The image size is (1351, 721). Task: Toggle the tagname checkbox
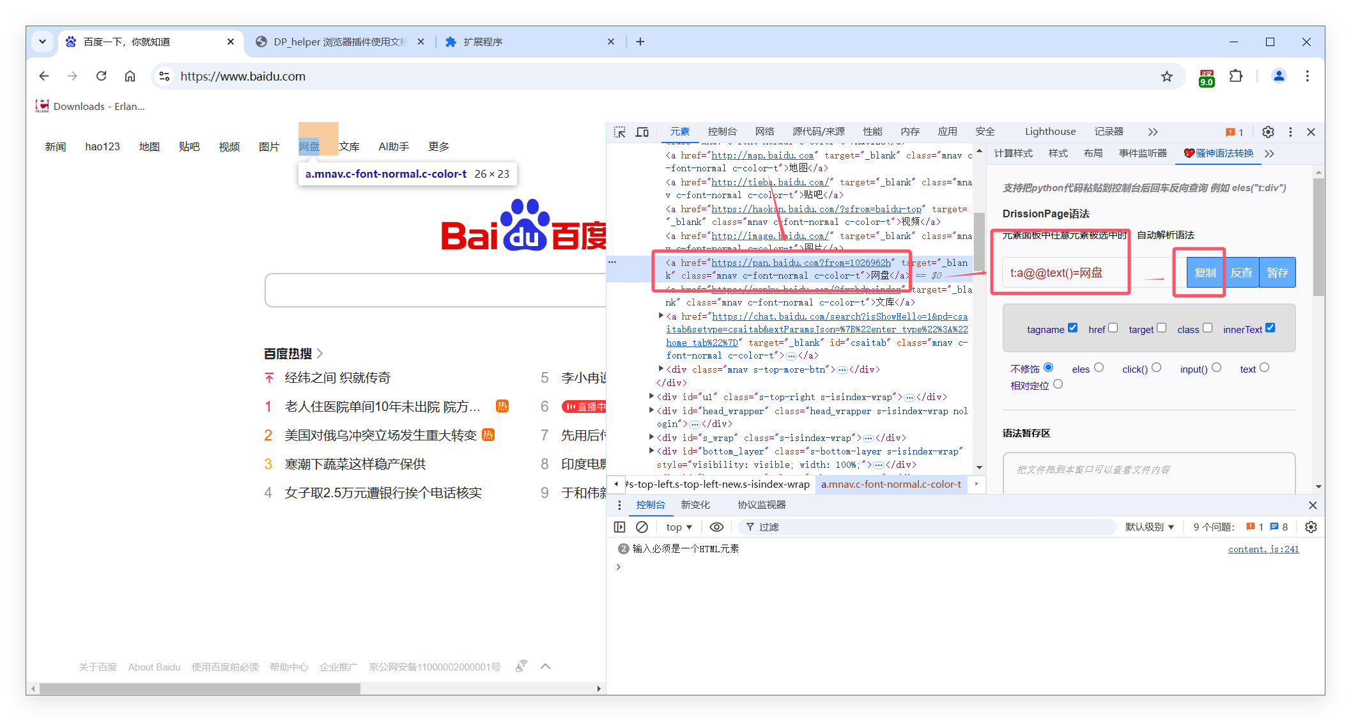click(1072, 328)
